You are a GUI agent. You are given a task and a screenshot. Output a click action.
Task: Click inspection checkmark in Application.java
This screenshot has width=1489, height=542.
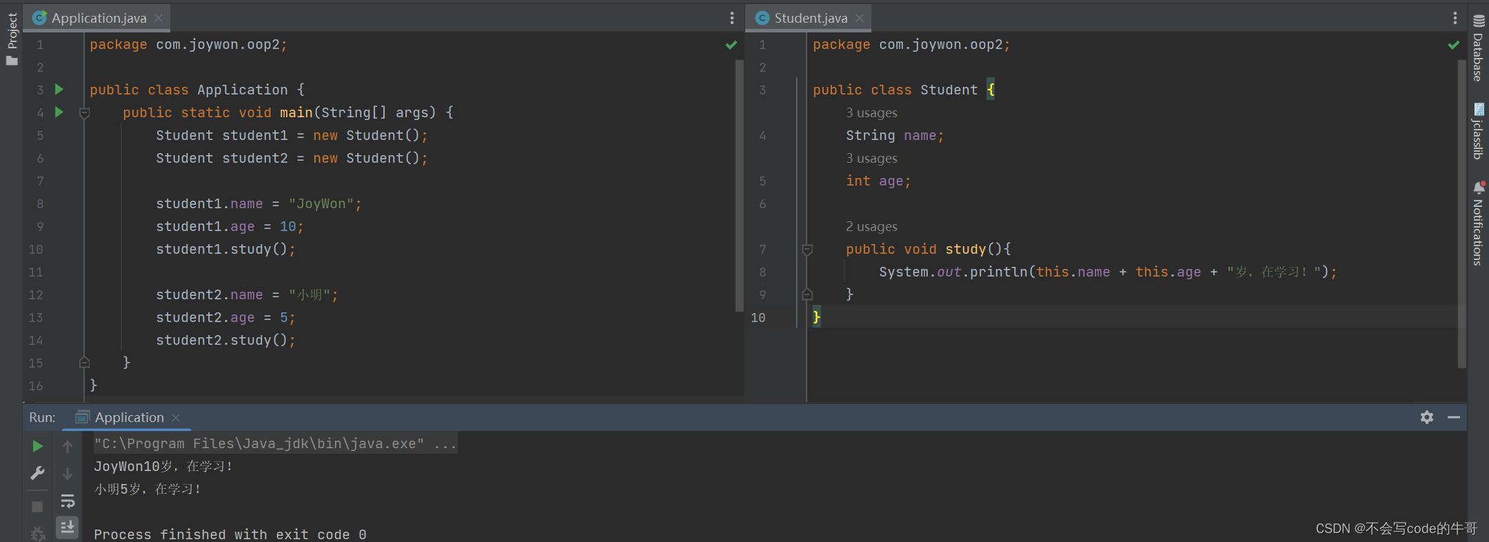point(731,45)
